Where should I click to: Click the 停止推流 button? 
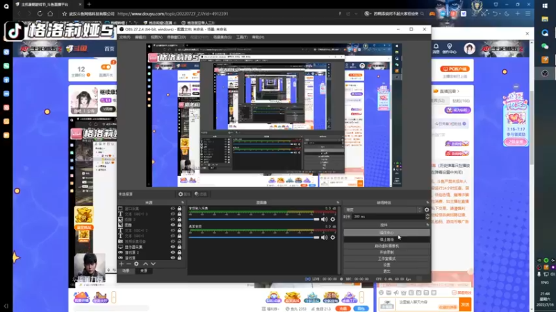pos(386,239)
